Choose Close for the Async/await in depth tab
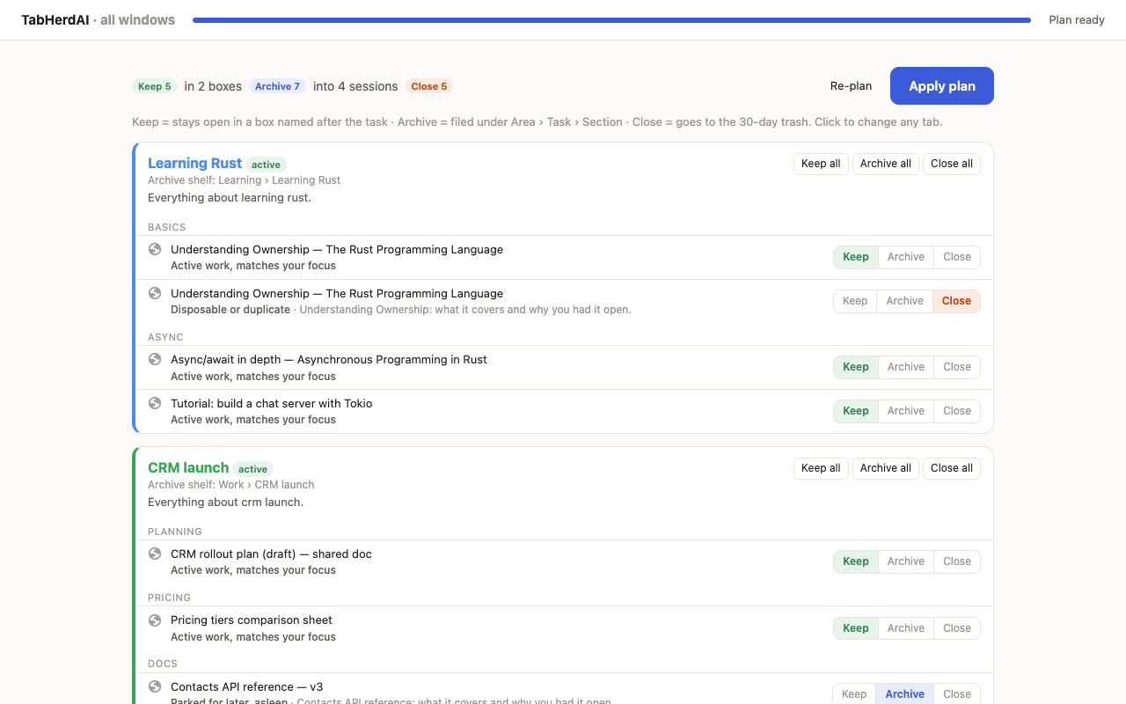Viewport: 1126px width, 704px height. 957,367
